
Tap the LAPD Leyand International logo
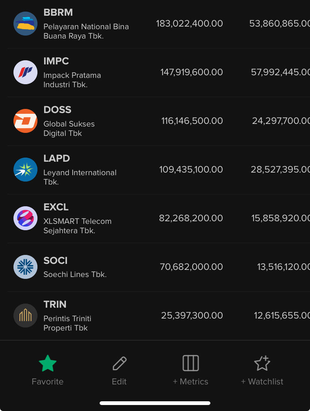[x=25, y=170]
